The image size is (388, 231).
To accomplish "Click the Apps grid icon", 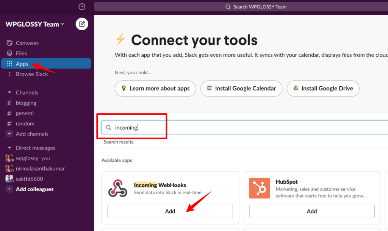I will (x=9, y=64).
